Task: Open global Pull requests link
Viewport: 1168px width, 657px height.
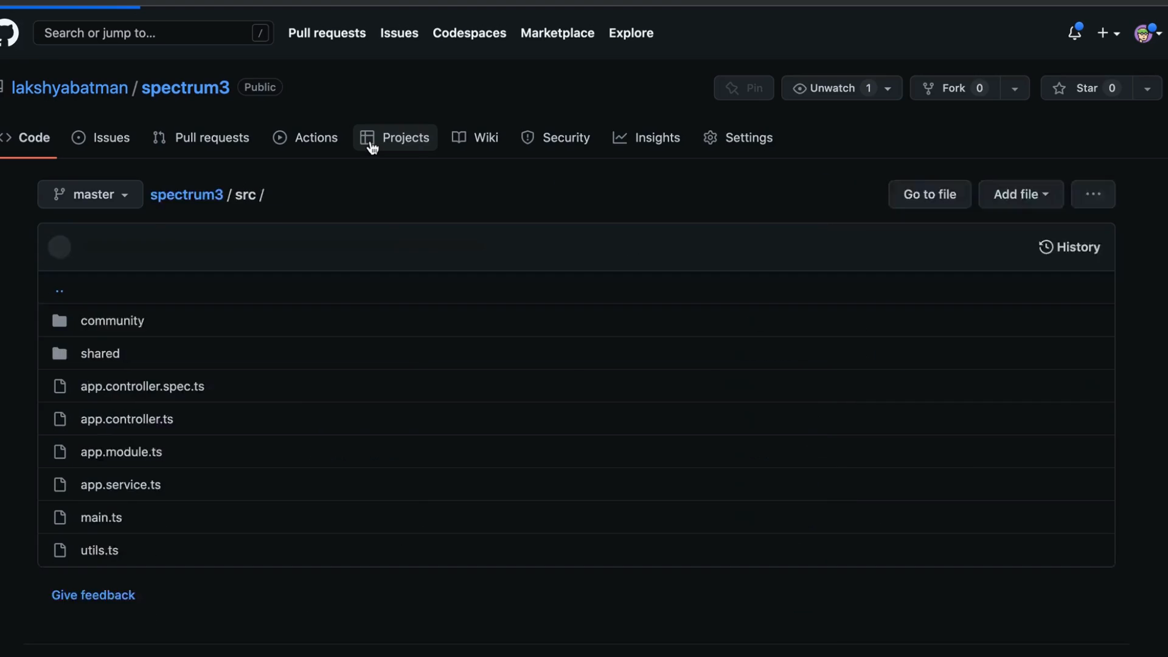Action: [327, 33]
